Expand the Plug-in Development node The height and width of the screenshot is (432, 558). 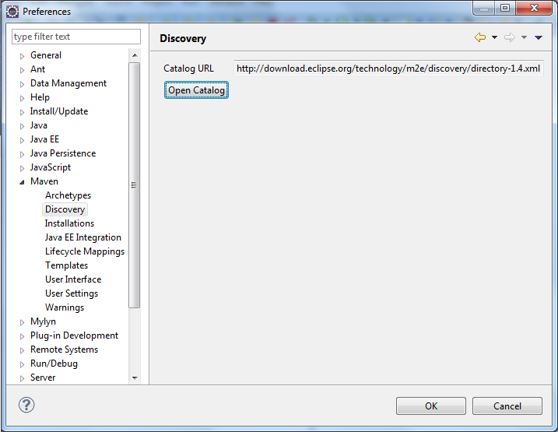(22, 336)
